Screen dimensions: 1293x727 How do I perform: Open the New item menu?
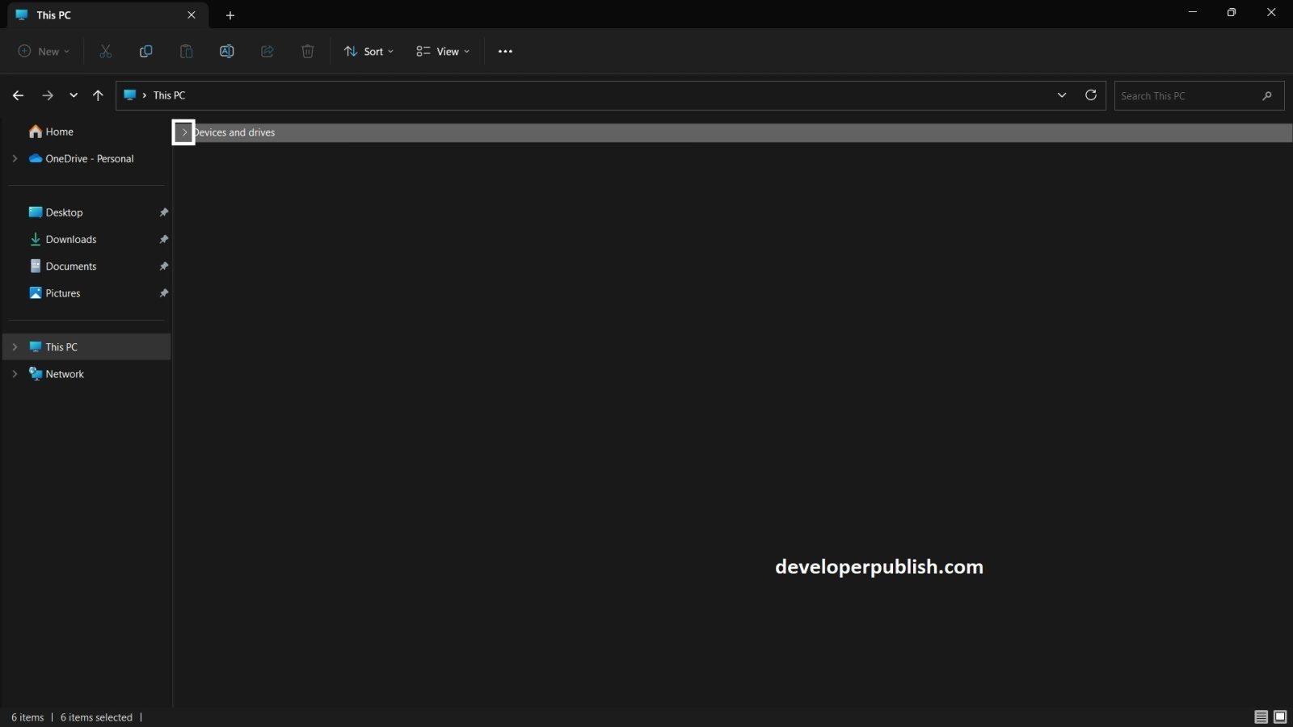[42, 51]
